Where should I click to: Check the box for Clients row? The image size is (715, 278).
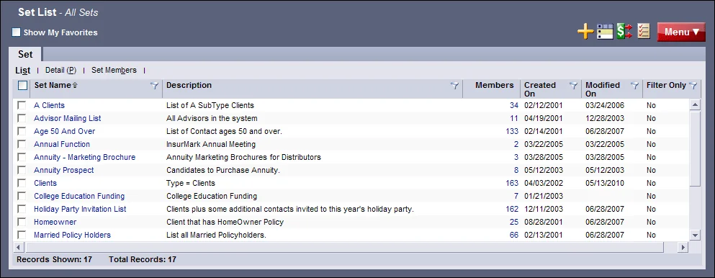tap(22, 183)
